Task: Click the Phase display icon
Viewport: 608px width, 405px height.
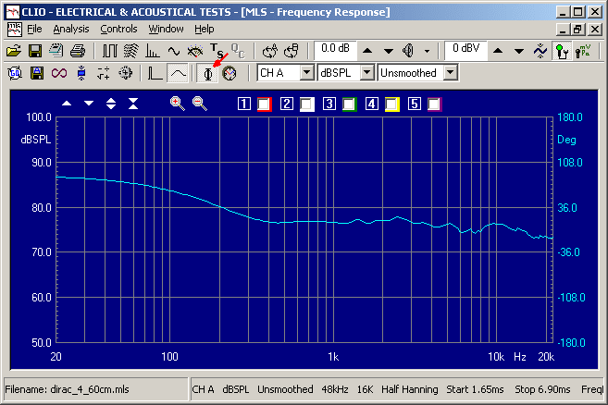Action: click(x=209, y=72)
